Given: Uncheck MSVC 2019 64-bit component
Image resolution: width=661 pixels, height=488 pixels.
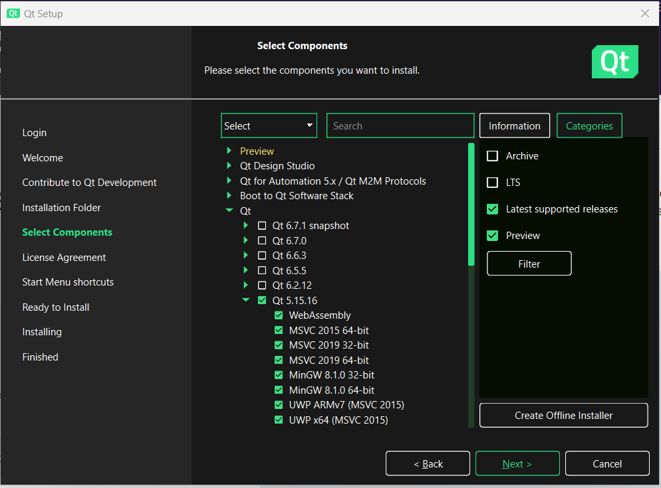Looking at the screenshot, I should coord(278,360).
